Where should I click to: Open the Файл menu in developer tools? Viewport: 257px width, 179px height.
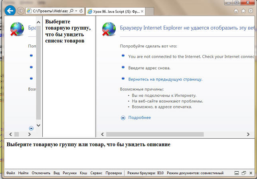click(x=10, y=173)
